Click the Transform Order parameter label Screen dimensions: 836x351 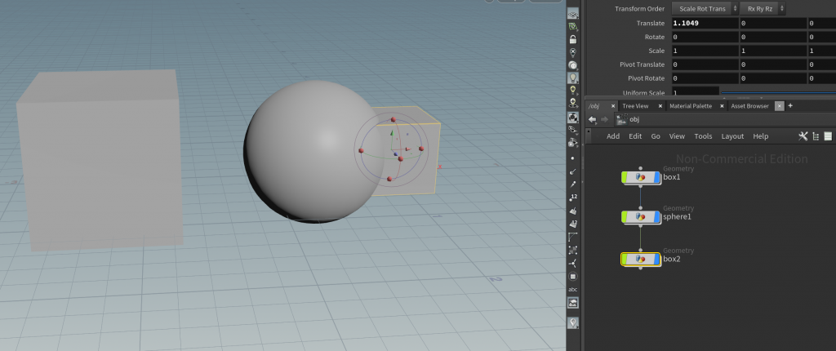coord(640,9)
